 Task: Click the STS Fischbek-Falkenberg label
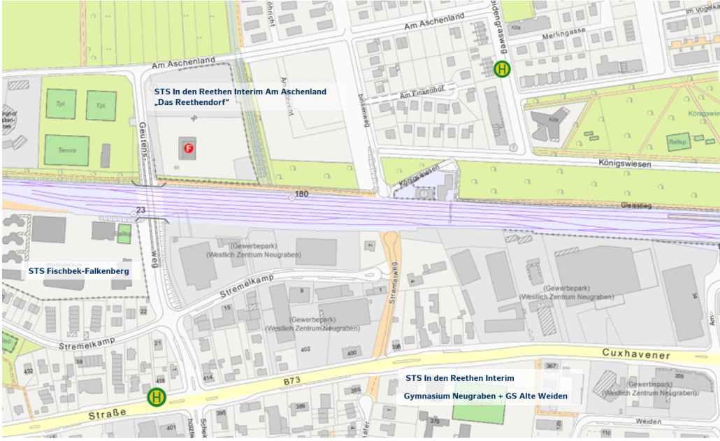coord(78,270)
